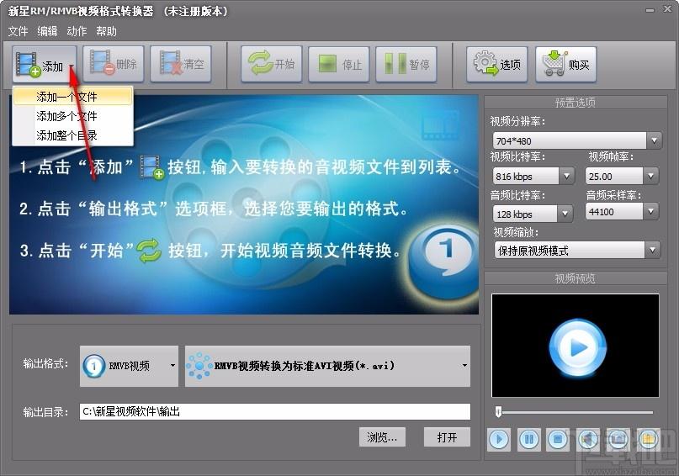Image resolution: width=679 pixels, height=476 pixels.
Task: Choose 添加多个文件 from the dropdown menu
Action: pos(72,116)
